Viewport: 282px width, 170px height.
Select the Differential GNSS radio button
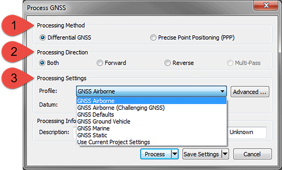click(x=43, y=38)
